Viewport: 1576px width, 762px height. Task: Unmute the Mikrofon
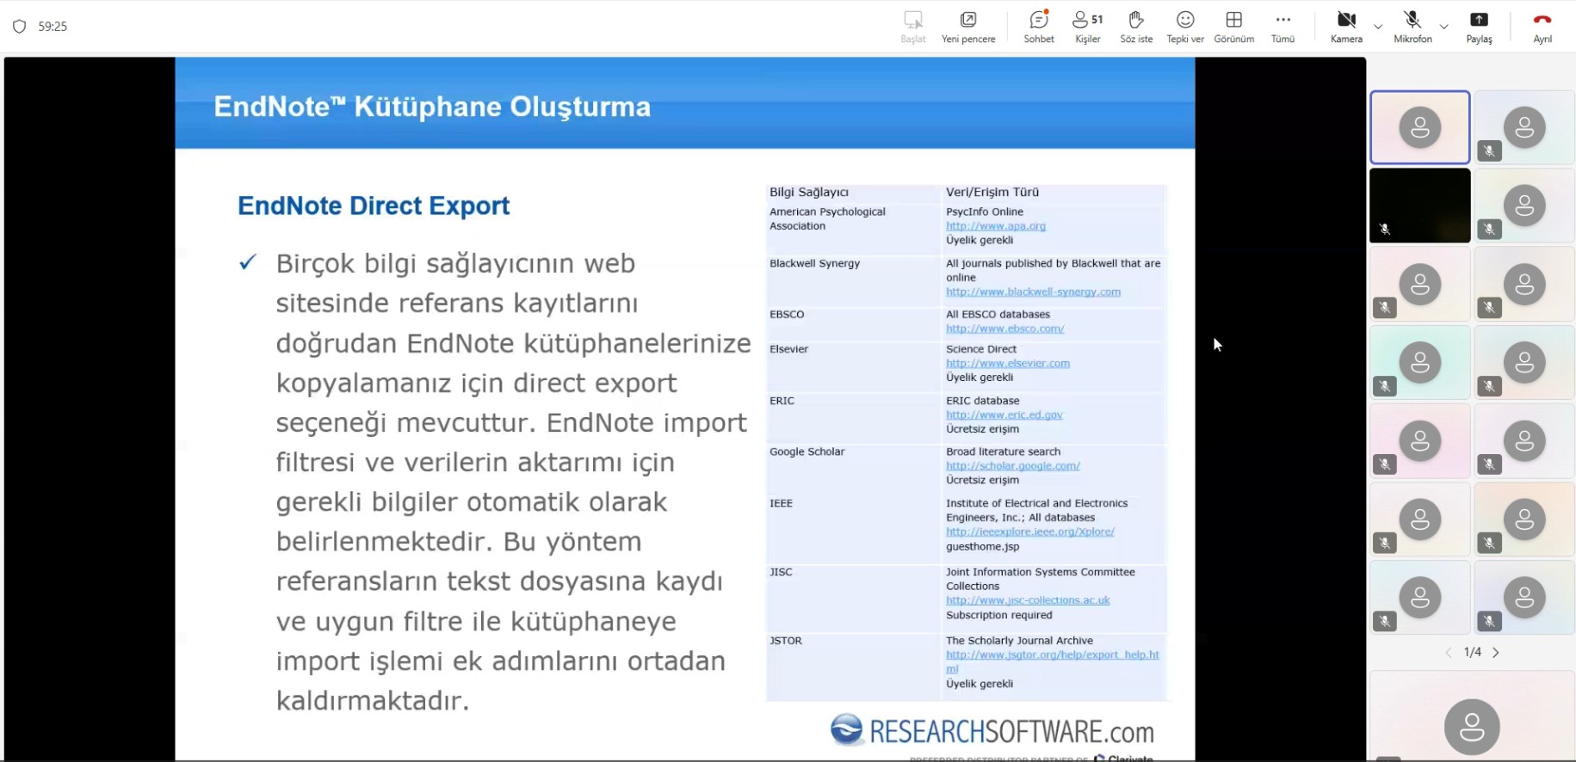tap(1412, 27)
